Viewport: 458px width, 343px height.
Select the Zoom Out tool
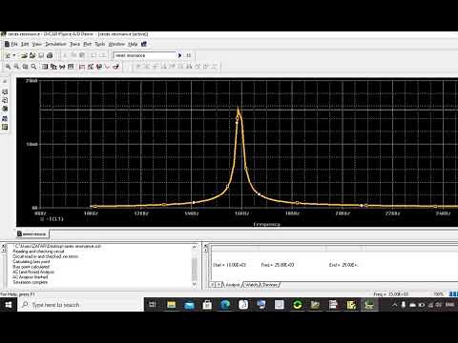pyautogui.click(x=16, y=67)
